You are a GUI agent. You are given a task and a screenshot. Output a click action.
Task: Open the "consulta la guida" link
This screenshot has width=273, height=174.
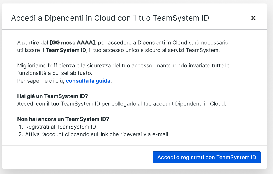pyautogui.click(x=88, y=81)
